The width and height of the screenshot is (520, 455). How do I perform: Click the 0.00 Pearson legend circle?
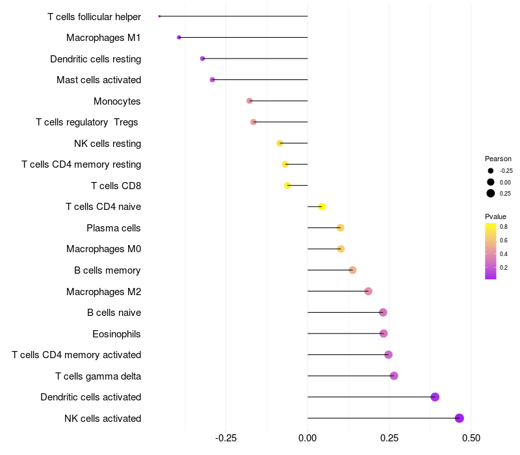[x=491, y=182]
